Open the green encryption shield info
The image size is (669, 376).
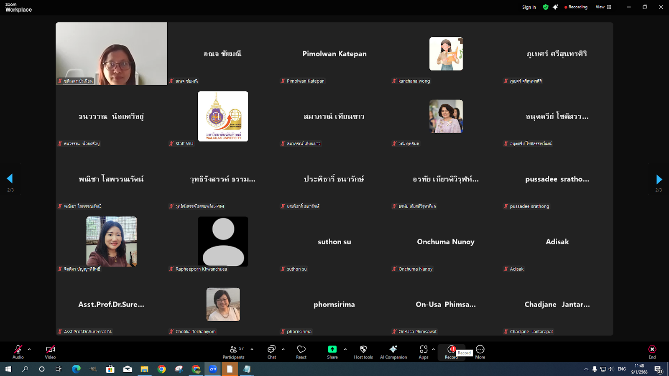(x=546, y=7)
